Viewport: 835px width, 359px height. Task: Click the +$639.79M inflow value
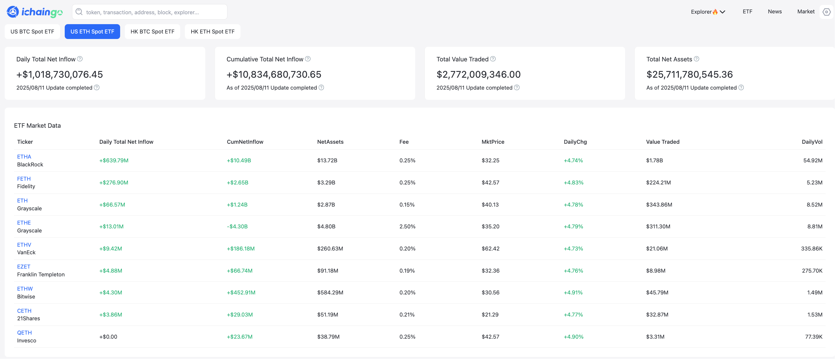(114, 160)
